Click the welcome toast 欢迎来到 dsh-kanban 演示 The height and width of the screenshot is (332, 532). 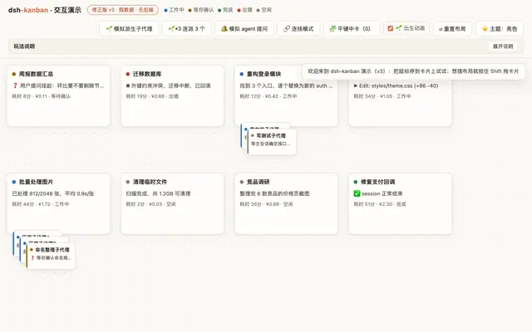pyautogui.click(x=413, y=71)
